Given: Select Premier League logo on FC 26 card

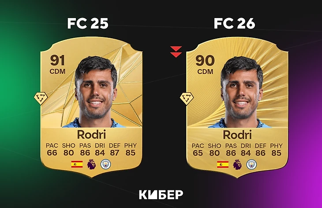Looking at the screenshot, I should click(237, 164).
